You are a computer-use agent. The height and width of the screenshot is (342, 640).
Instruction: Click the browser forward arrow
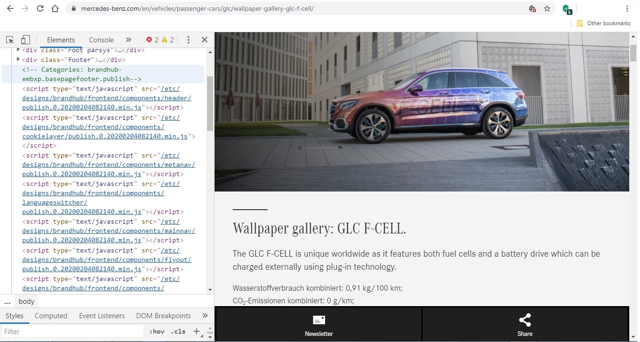point(25,8)
